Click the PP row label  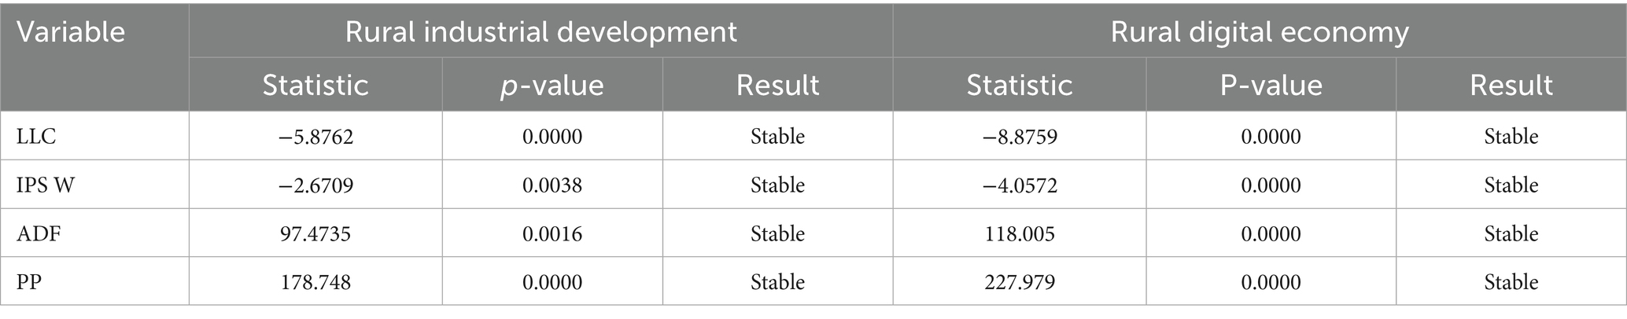tap(29, 282)
